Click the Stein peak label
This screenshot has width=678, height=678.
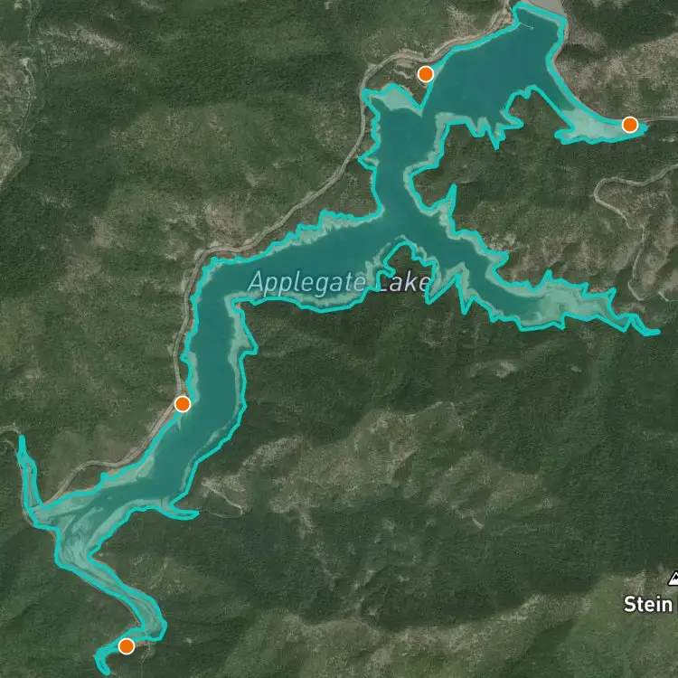650,604
